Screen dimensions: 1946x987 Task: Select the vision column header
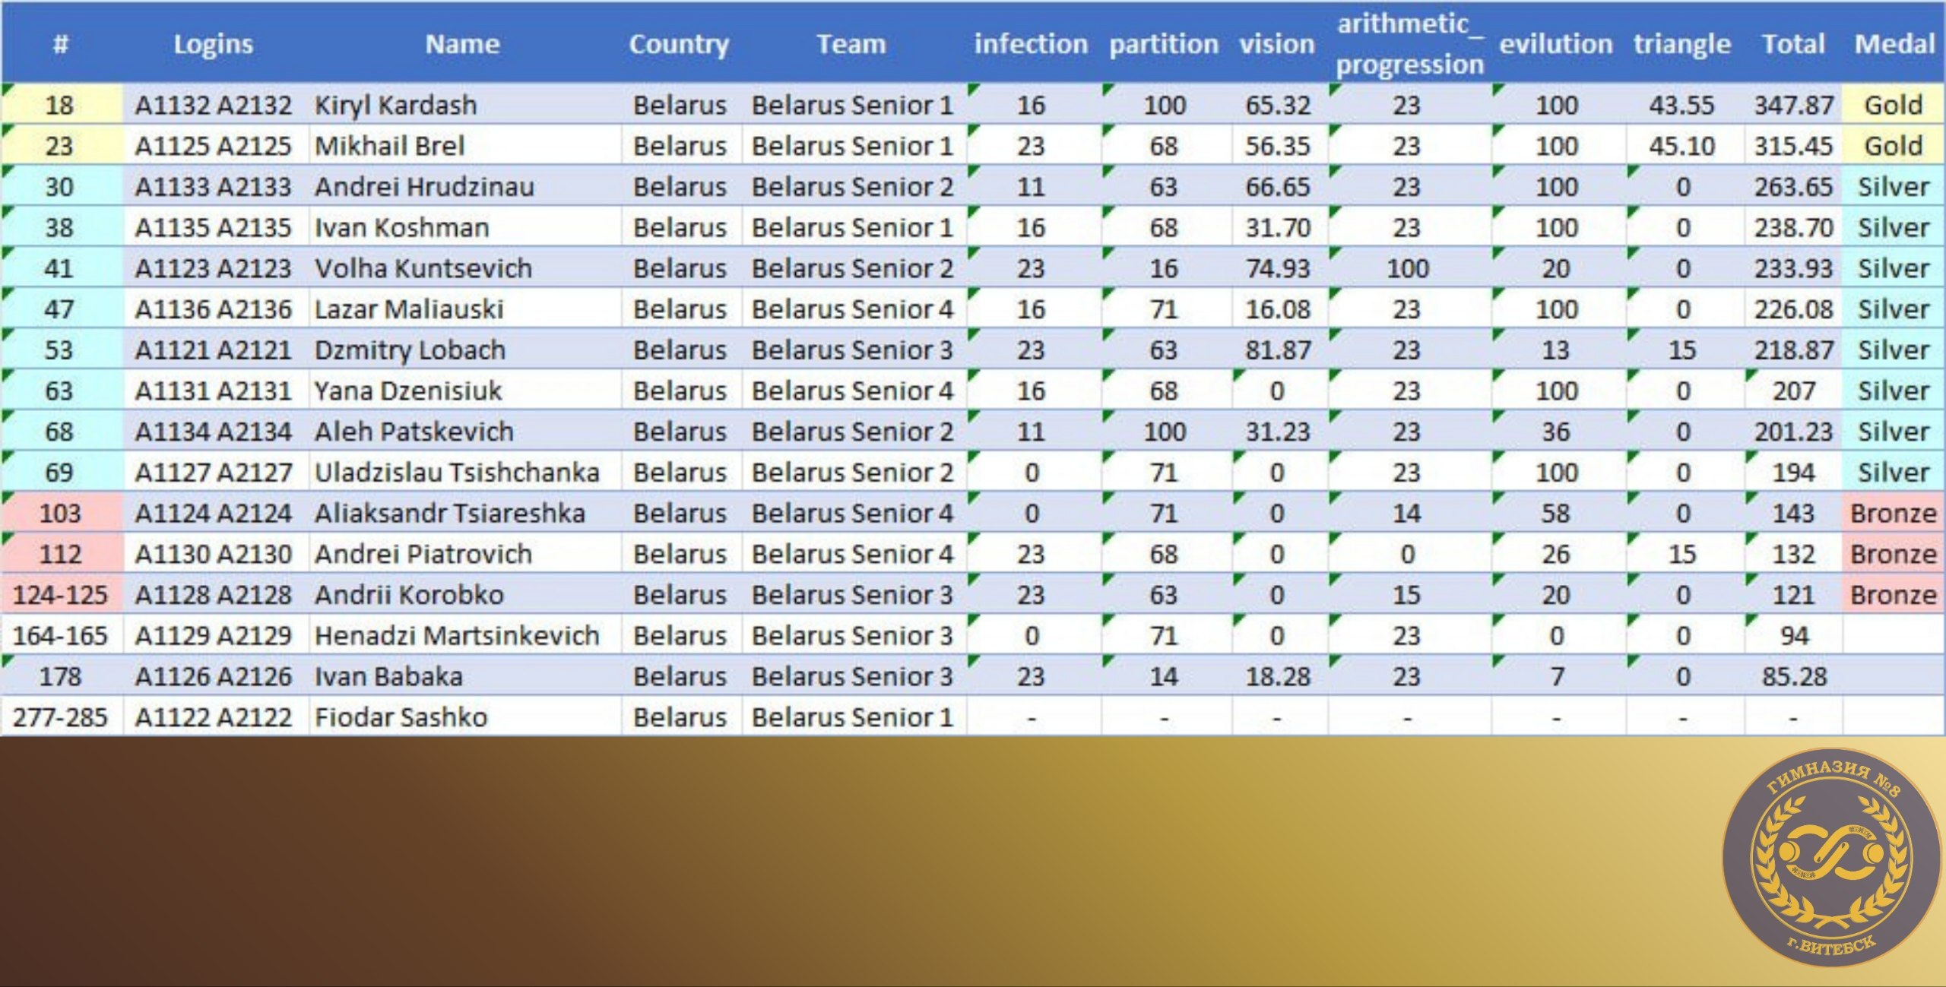coord(1277,44)
